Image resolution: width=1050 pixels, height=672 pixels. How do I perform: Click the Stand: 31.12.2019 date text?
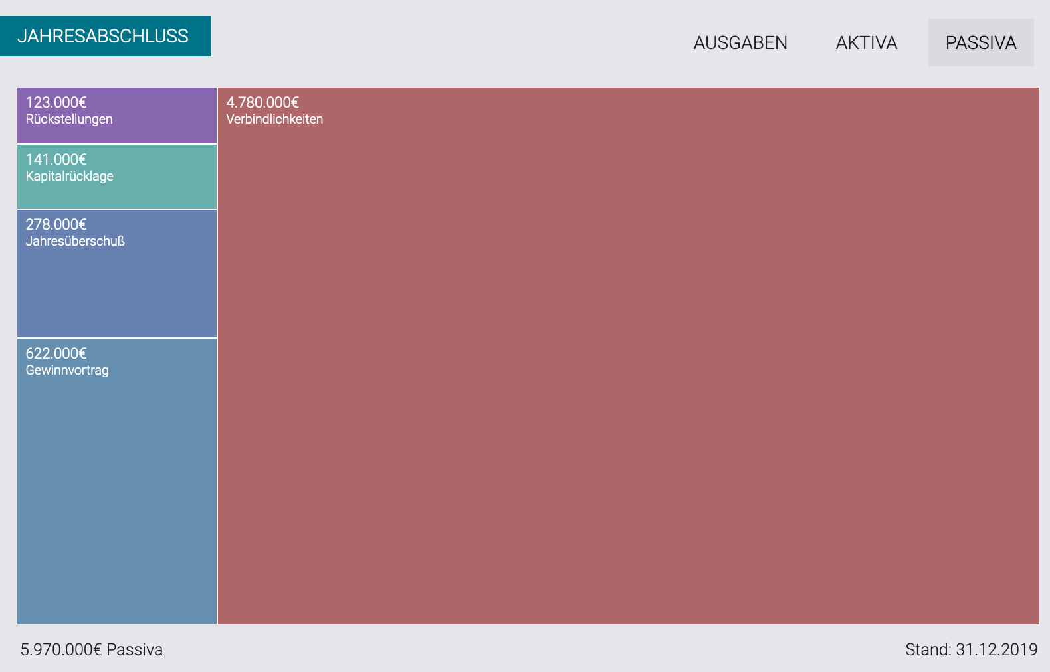[971, 649]
